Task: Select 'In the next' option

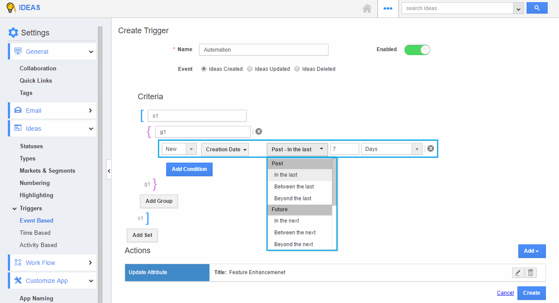Action: (286, 221)
